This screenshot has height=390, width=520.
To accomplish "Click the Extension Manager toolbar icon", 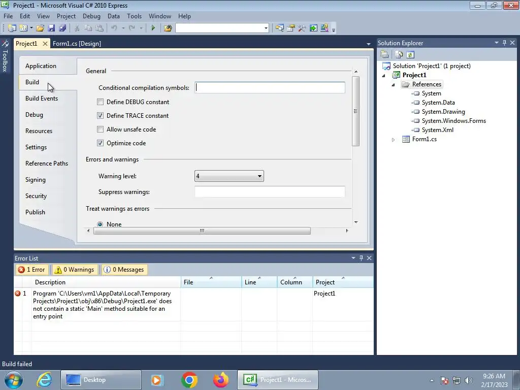I will pos(324,28).
